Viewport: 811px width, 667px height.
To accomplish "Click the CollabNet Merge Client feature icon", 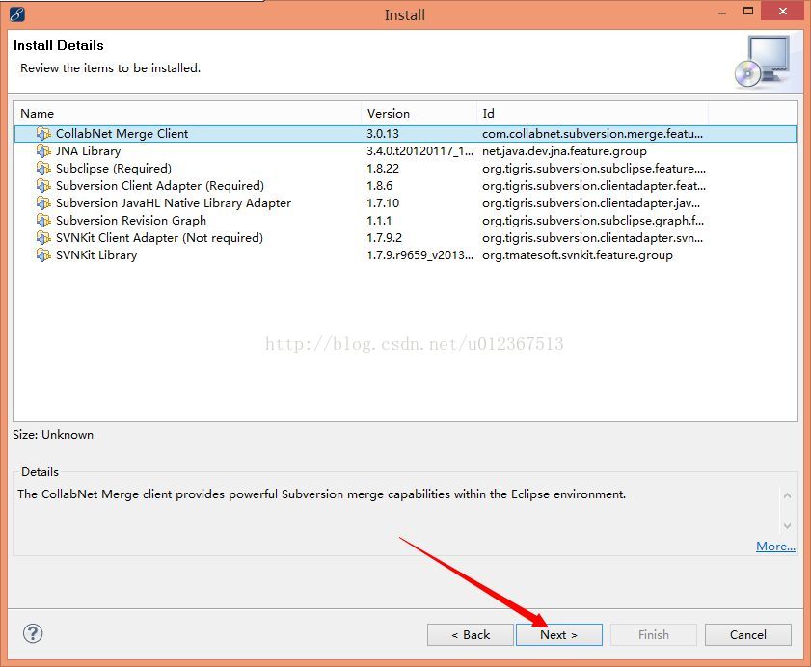I will click(x=43, y=134).
